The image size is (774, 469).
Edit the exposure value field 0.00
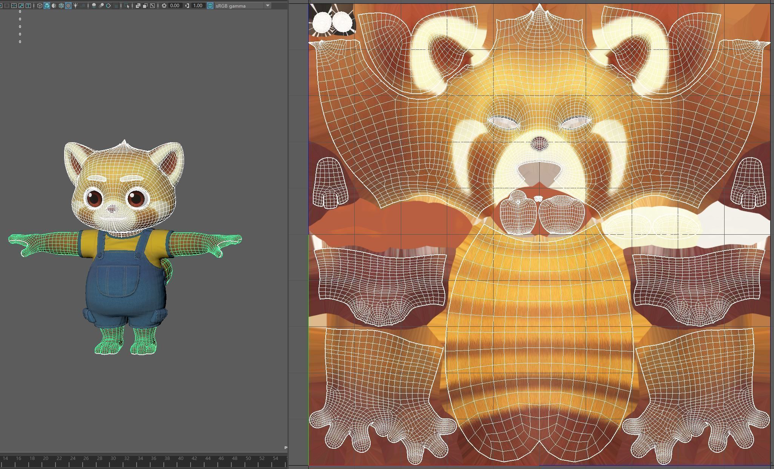pyautogui.click(x=175, y=6)
